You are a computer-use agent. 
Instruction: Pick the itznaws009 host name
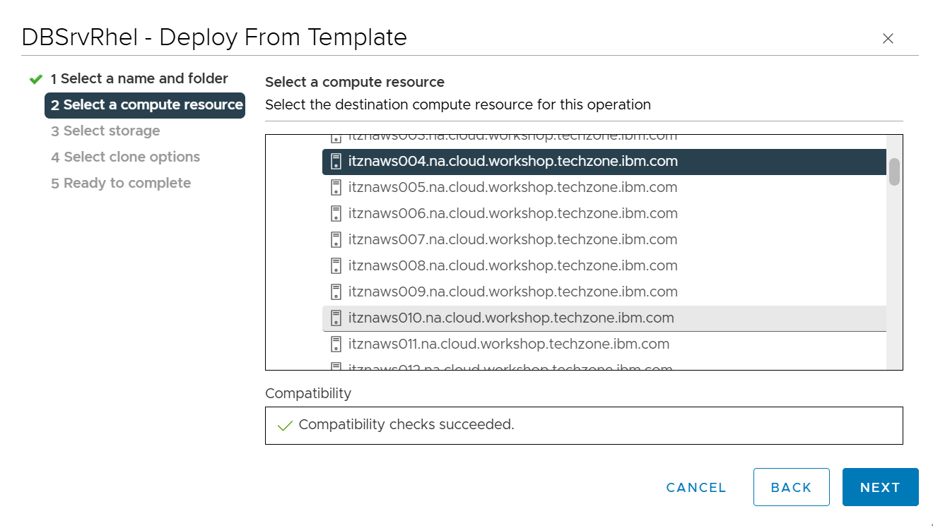[x=512, y=292]
